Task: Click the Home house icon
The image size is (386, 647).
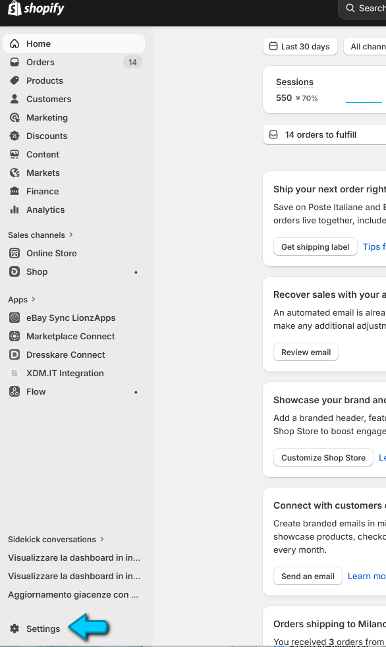Action: [x=14, y=43]
